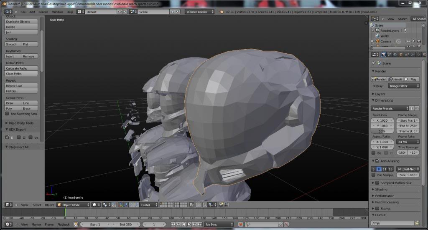Open the 24 fps frame rate dropdown
The image size is (428, 230).
tap(408, 142)
